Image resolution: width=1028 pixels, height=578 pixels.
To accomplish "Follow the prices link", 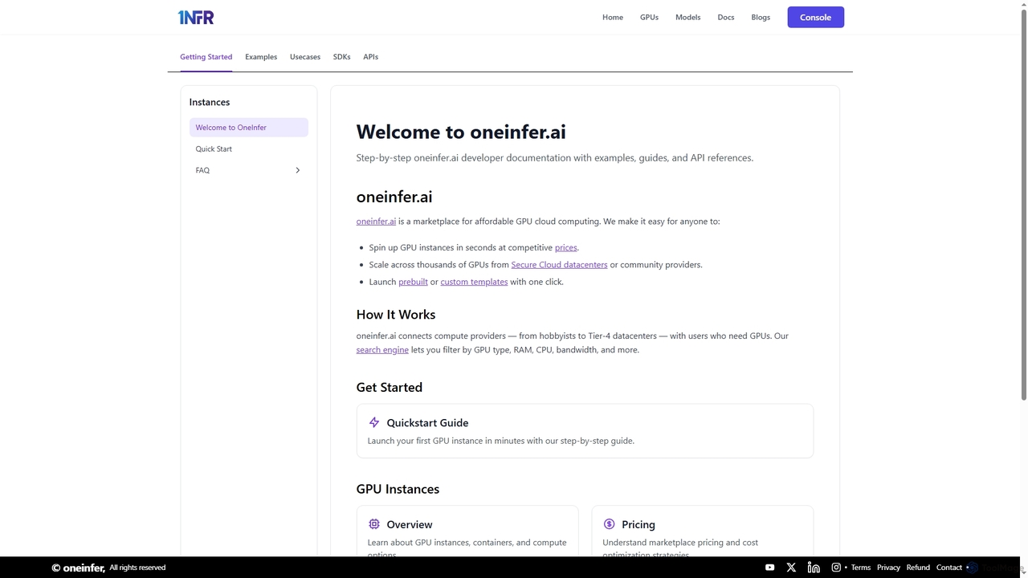I will 565,247.
